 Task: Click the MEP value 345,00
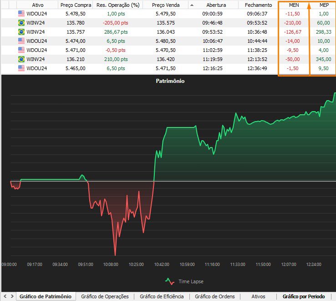(323, 59)
